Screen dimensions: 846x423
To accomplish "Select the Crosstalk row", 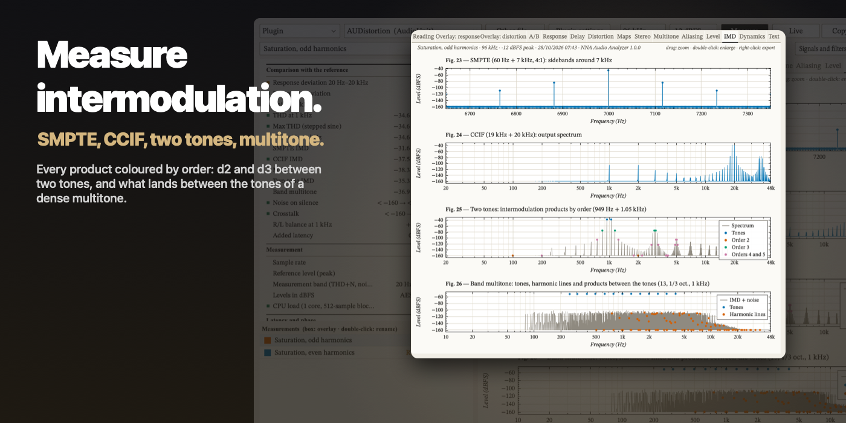I will (338, 213).
